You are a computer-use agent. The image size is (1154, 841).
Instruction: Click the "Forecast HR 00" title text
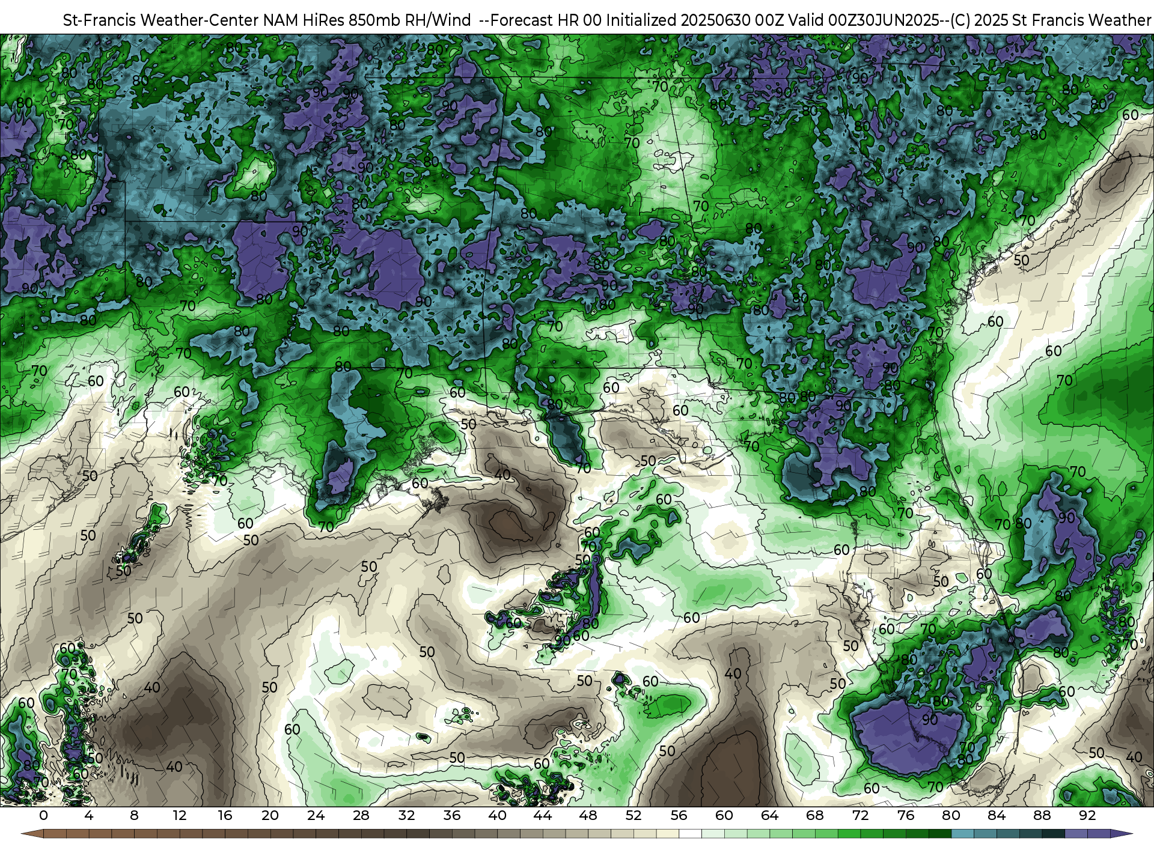[x=546, y=20]
